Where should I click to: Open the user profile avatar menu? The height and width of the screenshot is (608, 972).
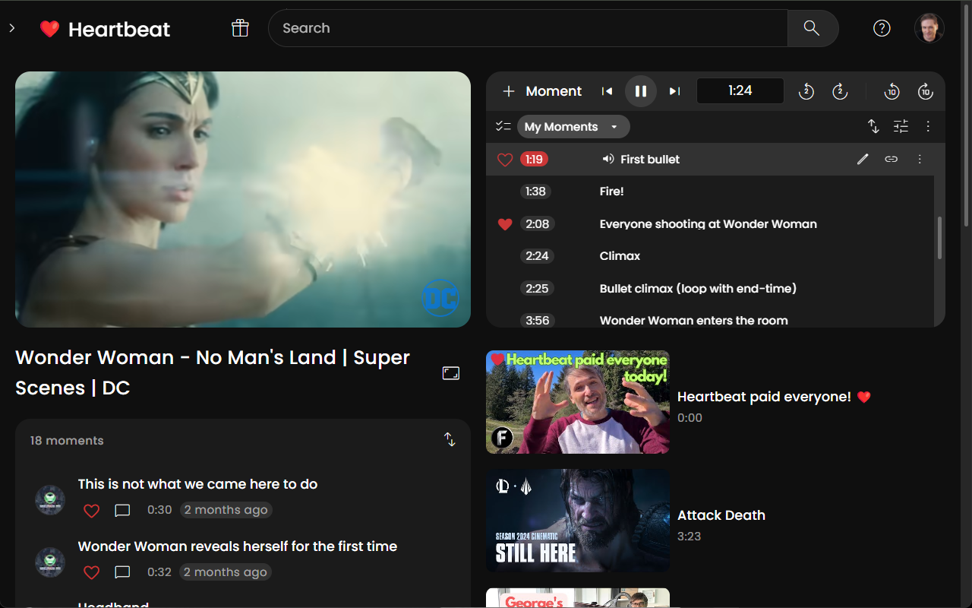[929, 28]
